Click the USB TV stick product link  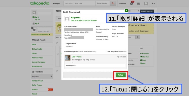click(77, 57)
